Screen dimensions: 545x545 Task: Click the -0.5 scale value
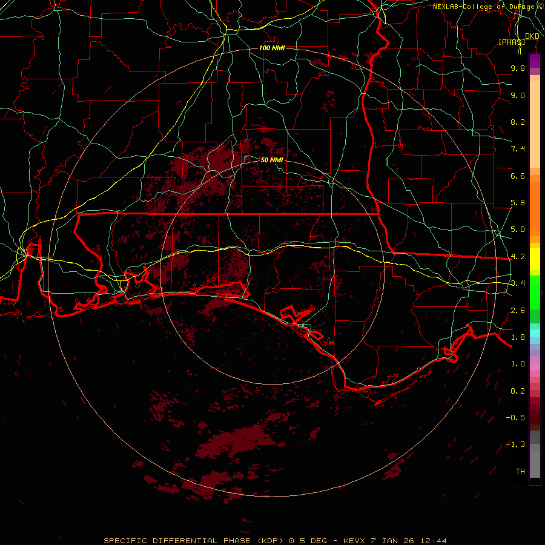[515, 418]
